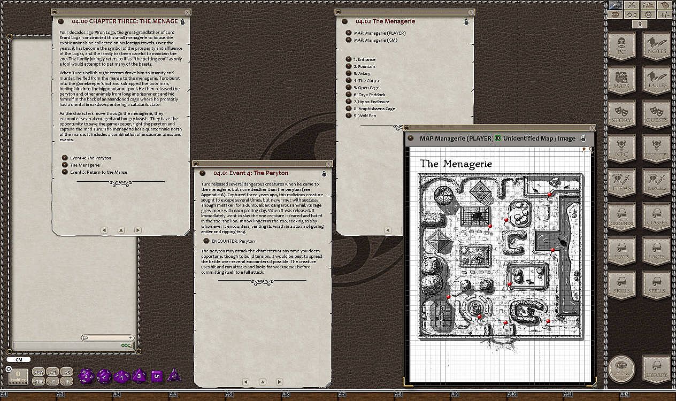Click the chat text entry field
The height and width of the screenshot is (401, 676).
coord(64,346)
